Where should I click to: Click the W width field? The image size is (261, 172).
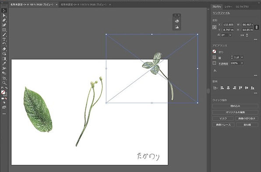coord(248,25)
